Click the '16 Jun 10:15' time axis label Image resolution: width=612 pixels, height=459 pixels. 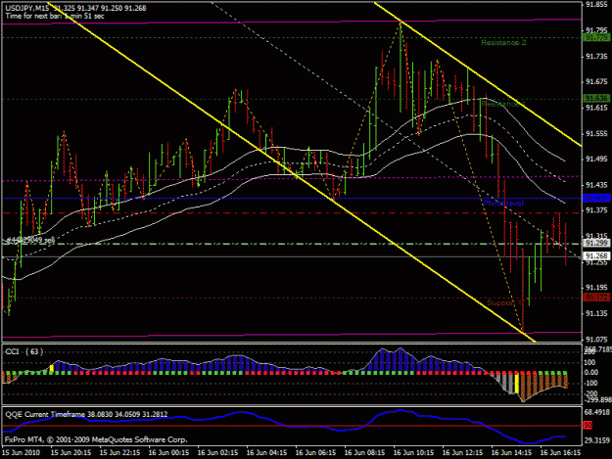(x=413, y=453)
